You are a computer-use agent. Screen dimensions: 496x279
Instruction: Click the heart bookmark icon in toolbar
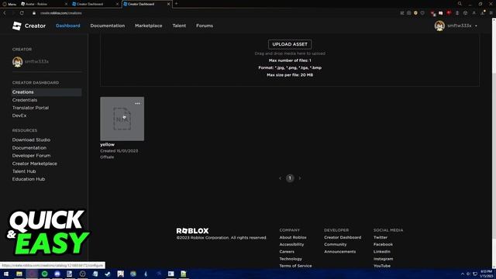click(x=422, y=13)
